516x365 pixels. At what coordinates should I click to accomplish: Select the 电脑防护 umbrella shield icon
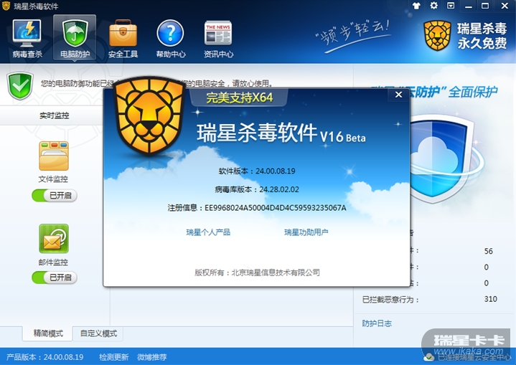75,33
